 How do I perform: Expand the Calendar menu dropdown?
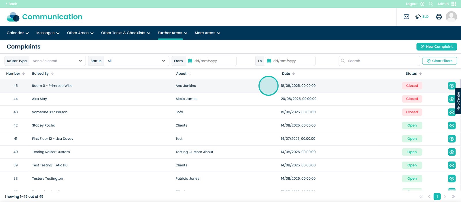tap(18, 33)
